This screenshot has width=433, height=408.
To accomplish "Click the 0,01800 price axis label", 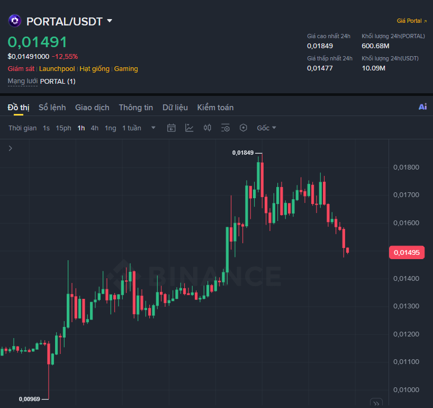I will pos(406,167).
